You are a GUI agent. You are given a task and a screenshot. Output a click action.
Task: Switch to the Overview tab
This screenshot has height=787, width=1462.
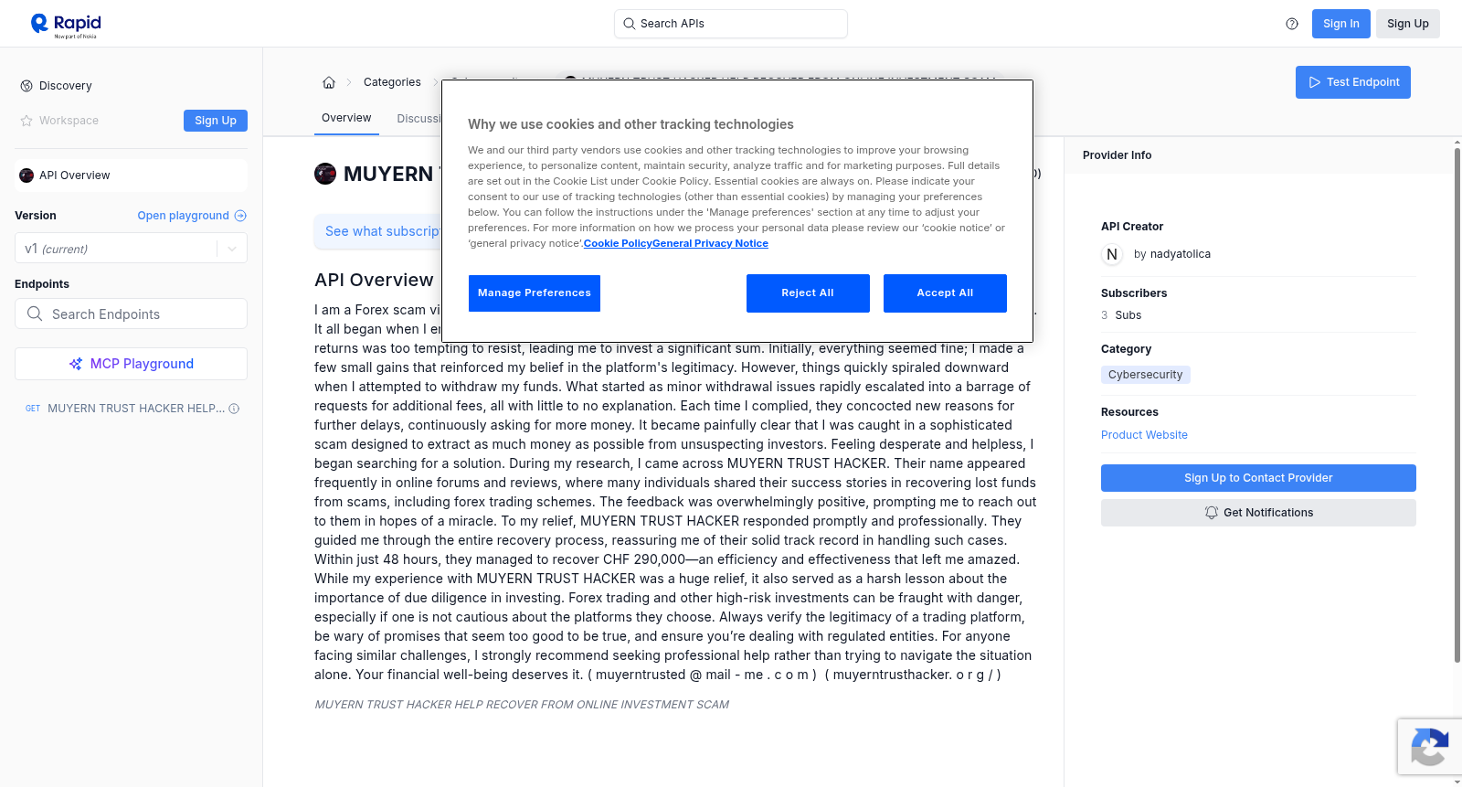click(x=346, y=118)
